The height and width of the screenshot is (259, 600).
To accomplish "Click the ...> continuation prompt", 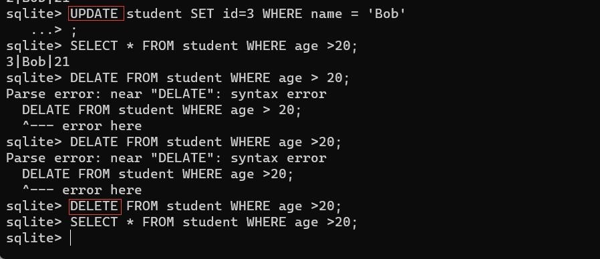I will pyautogui.click(x=46, y=30).
